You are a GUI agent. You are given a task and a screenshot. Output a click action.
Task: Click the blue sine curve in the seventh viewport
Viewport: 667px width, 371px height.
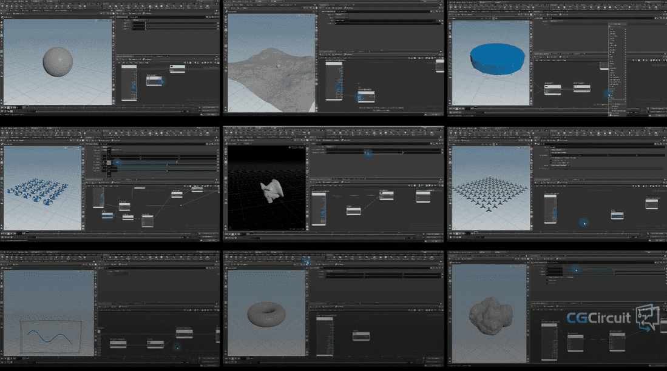pos(50,337)
